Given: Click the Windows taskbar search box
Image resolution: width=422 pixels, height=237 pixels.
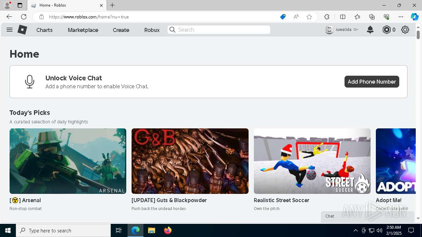Looking at the screenshot, I should (x=63, y=230).
